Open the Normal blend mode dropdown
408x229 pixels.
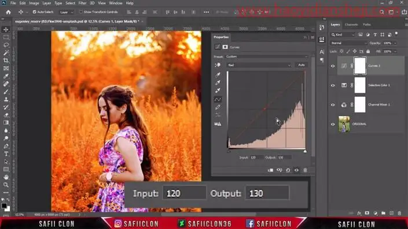click(348, 43)
